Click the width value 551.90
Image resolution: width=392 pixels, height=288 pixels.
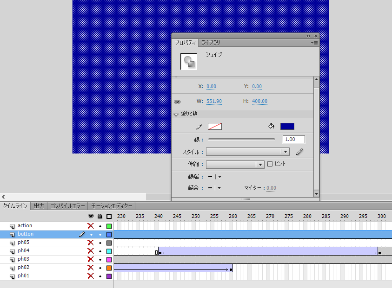click(214, 101)
